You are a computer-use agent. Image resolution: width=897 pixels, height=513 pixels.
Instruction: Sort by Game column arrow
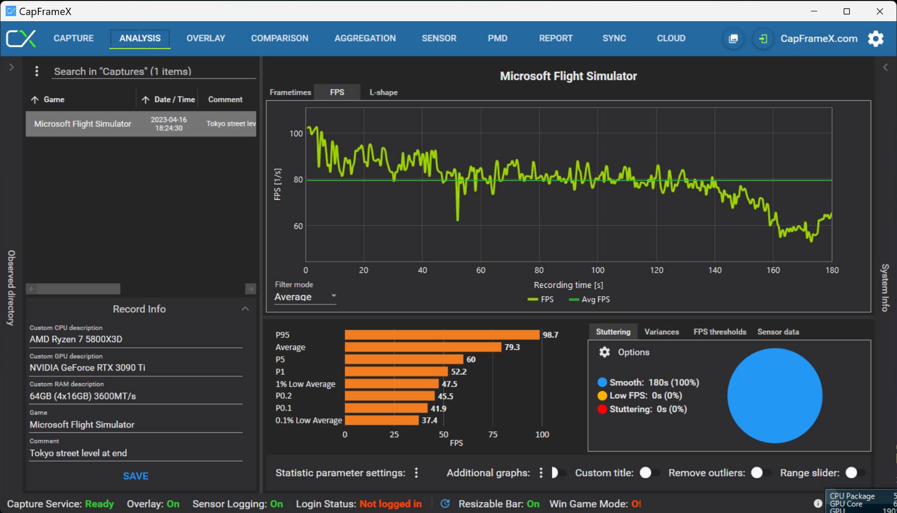coord(35,100)
